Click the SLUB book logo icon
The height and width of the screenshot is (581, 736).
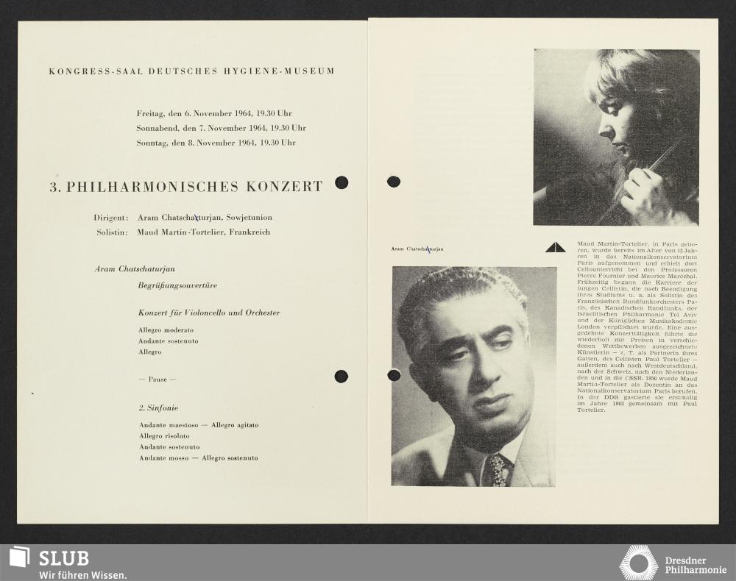point(19,557)
